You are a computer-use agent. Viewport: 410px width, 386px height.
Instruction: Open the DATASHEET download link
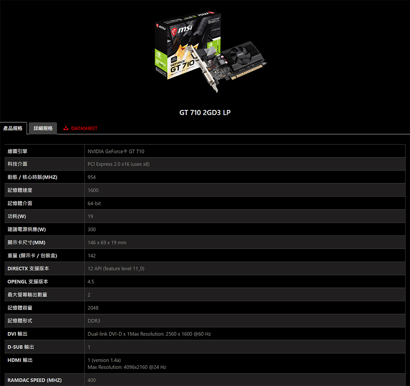80,128
